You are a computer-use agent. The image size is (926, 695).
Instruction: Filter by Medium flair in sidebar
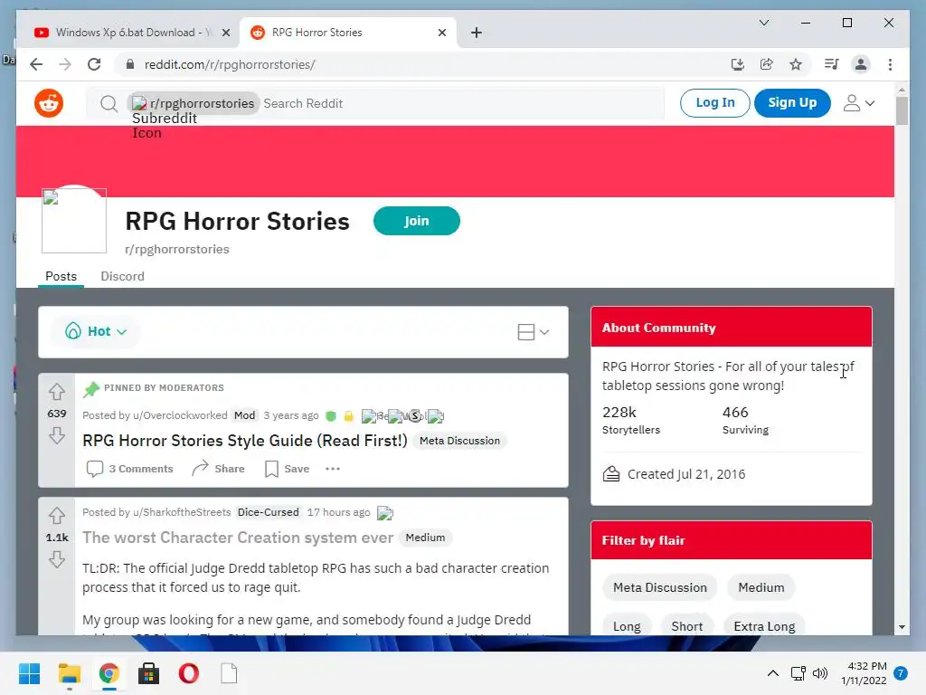point(761,587)
